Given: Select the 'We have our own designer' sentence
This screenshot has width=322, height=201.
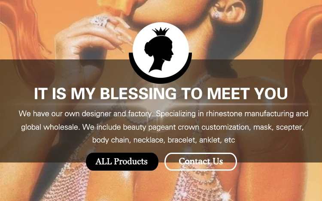Looking at the screenshot, I should 86,113.
